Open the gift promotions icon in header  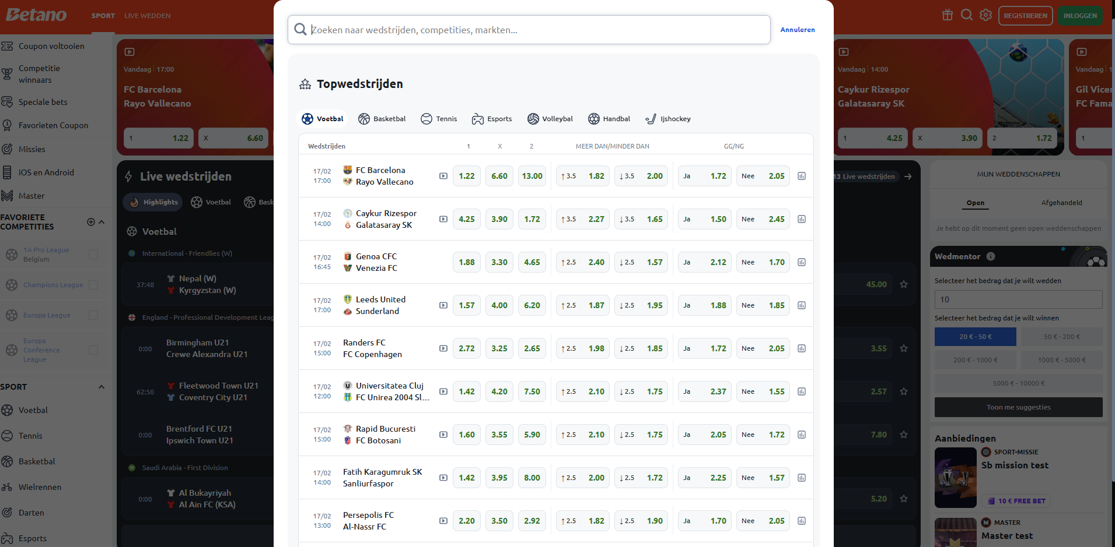948,15
